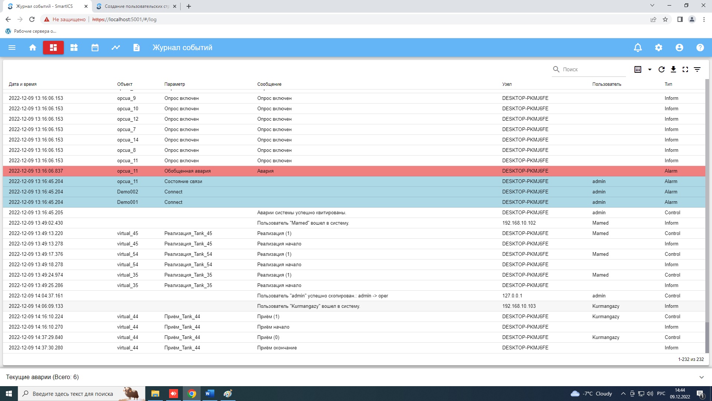Open the calendar icon in the toolbar

[95, 48]
